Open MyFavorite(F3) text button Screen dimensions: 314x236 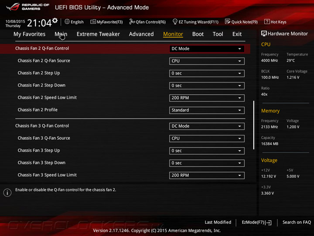coord(110,22)
